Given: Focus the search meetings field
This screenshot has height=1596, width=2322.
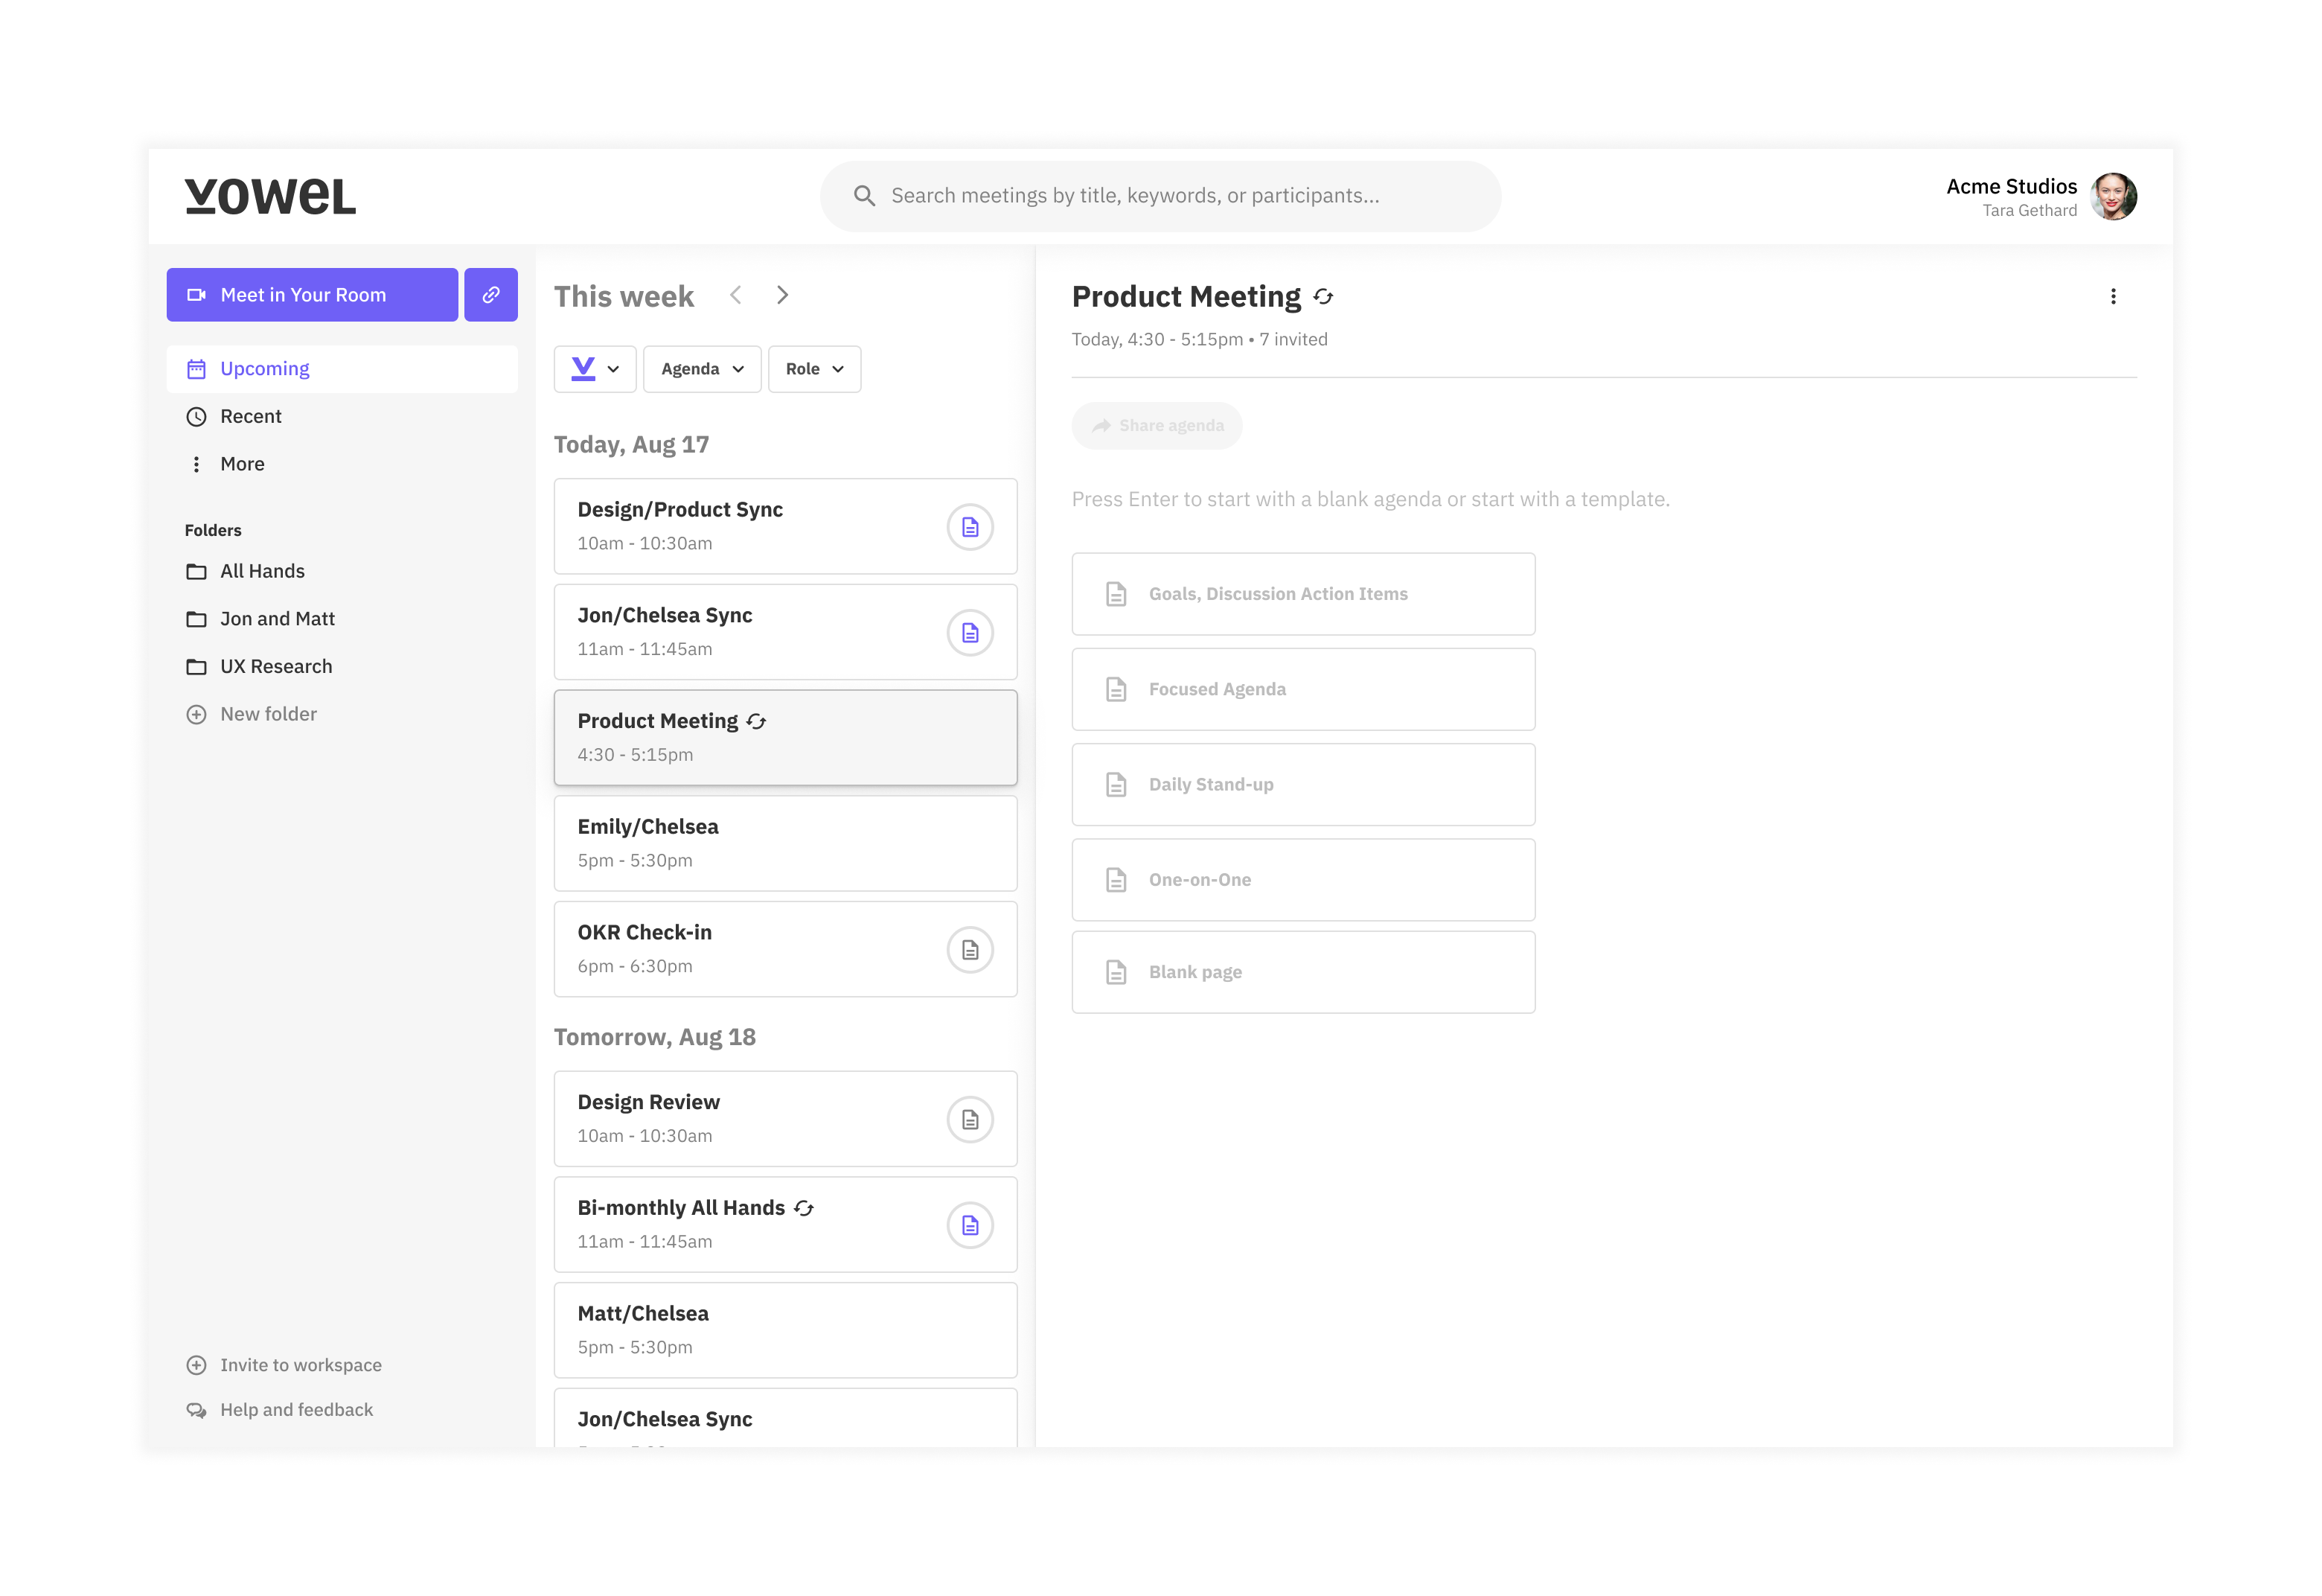Looking at the screenshot, I should (x=1160, y=196).
